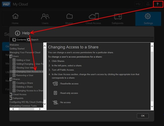Open the Safepoints safe icon
Screen dimensions: 164x126
tap(118, 17)
